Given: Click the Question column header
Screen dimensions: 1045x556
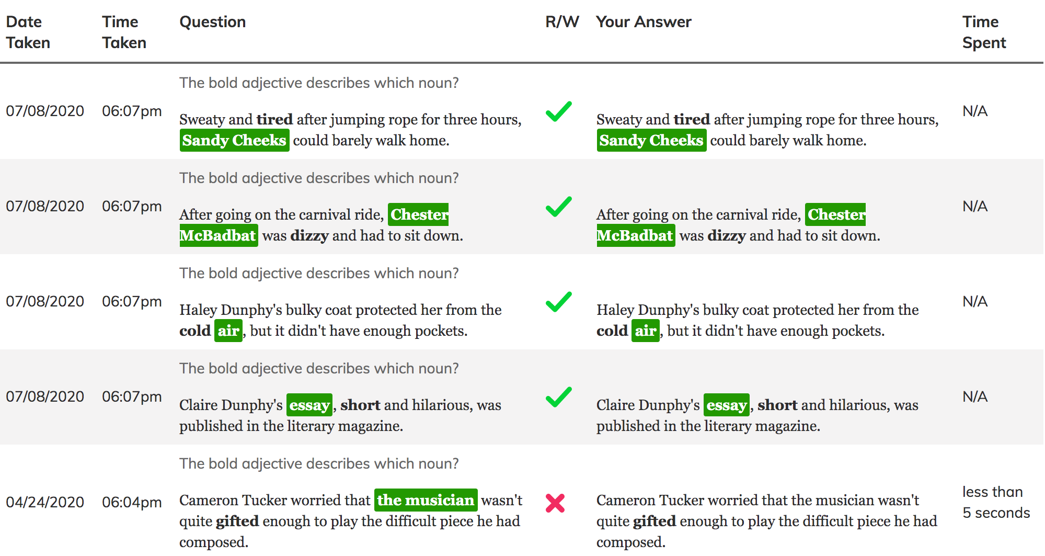Looking at the screenshot, I should [213, 22].
